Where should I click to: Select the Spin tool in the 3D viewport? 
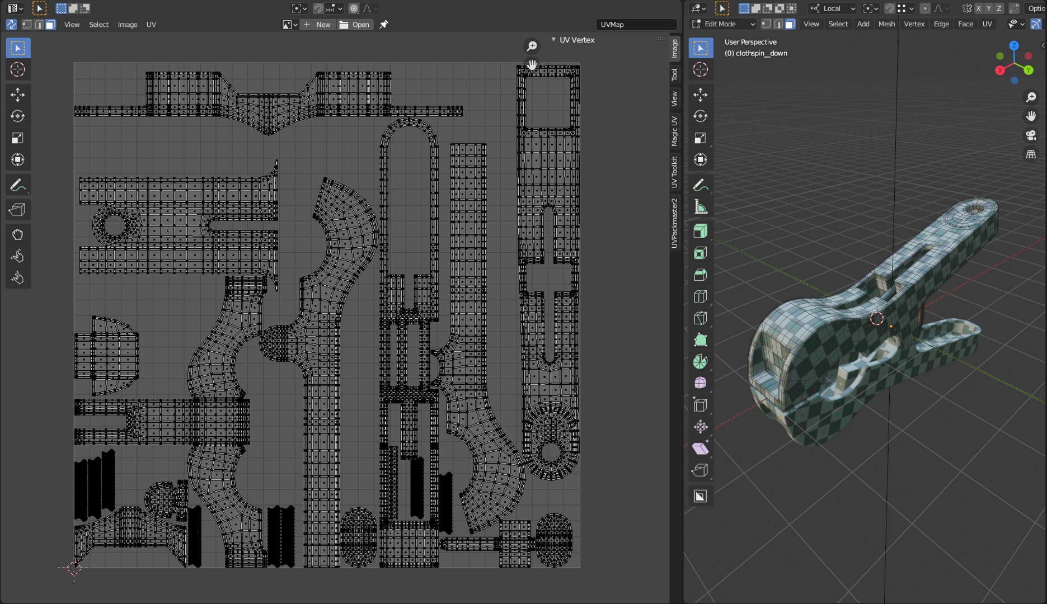pyautogui.click(x=701, y=362)
